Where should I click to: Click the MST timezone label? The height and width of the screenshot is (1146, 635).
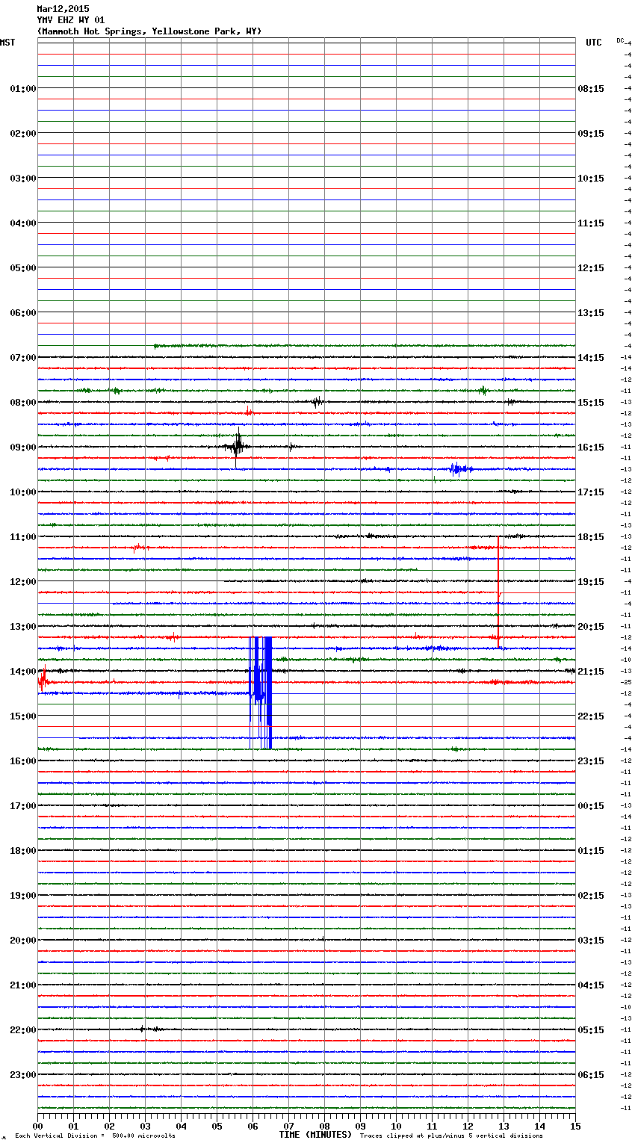click(7, 43)
